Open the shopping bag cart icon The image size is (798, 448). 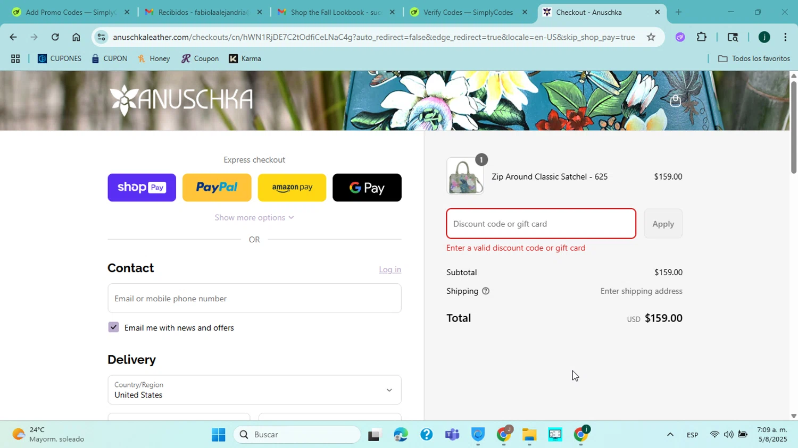click(675, 100)
